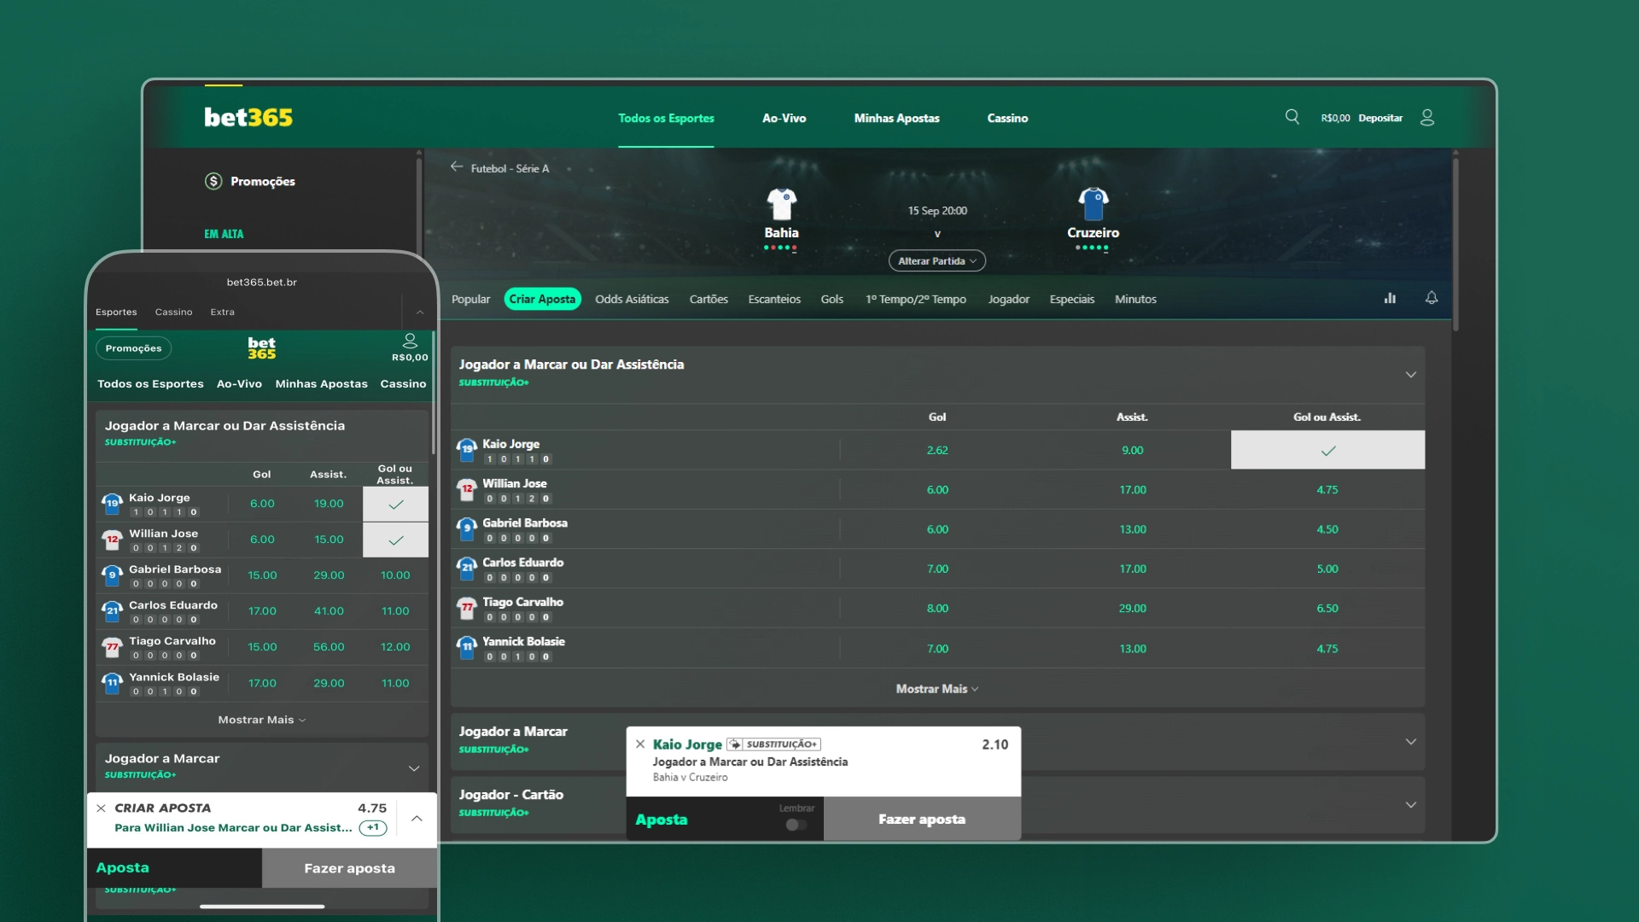Close the mobile Criar Aposta slip with X
The width and height of the screenshot is (1639, 922).
(101, 808)
